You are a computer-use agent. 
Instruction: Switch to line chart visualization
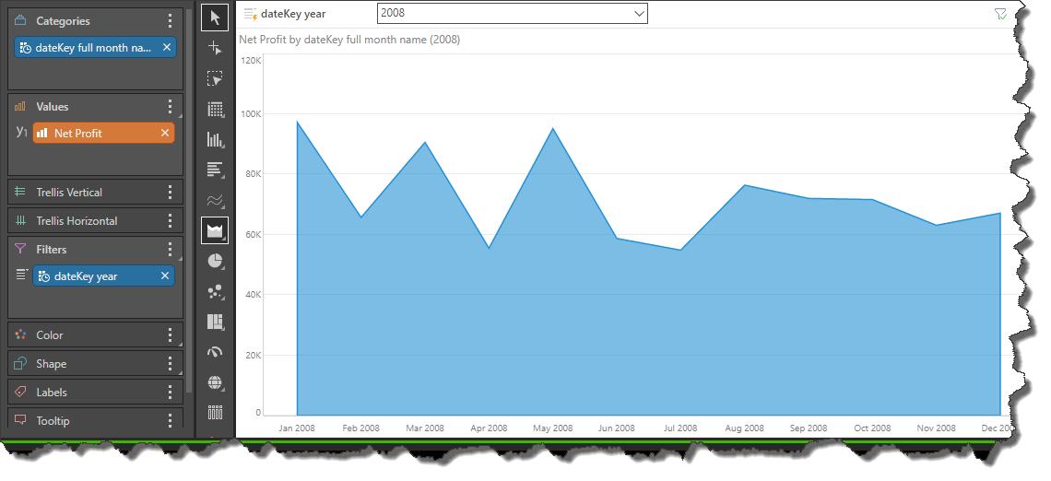pyautogui.click(x=215, y=200)
